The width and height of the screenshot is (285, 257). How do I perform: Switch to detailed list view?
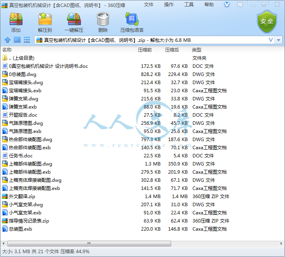pyautogui.click(x=27, y=40)
